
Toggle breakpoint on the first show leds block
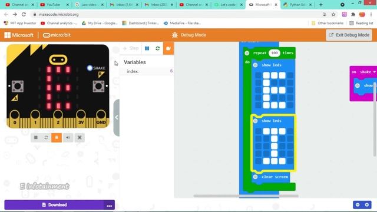coord(255,65)
